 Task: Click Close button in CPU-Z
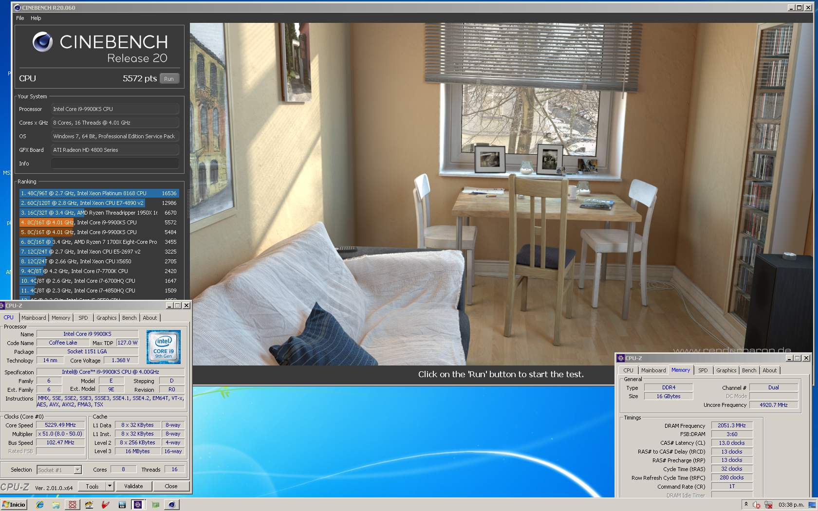pos(171,486)
